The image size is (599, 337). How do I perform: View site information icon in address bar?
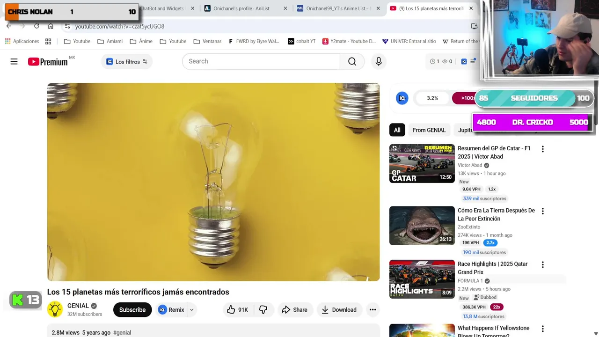pos(67,26)
